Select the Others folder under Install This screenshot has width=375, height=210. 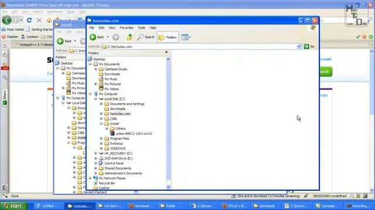[x=121, y=128]
